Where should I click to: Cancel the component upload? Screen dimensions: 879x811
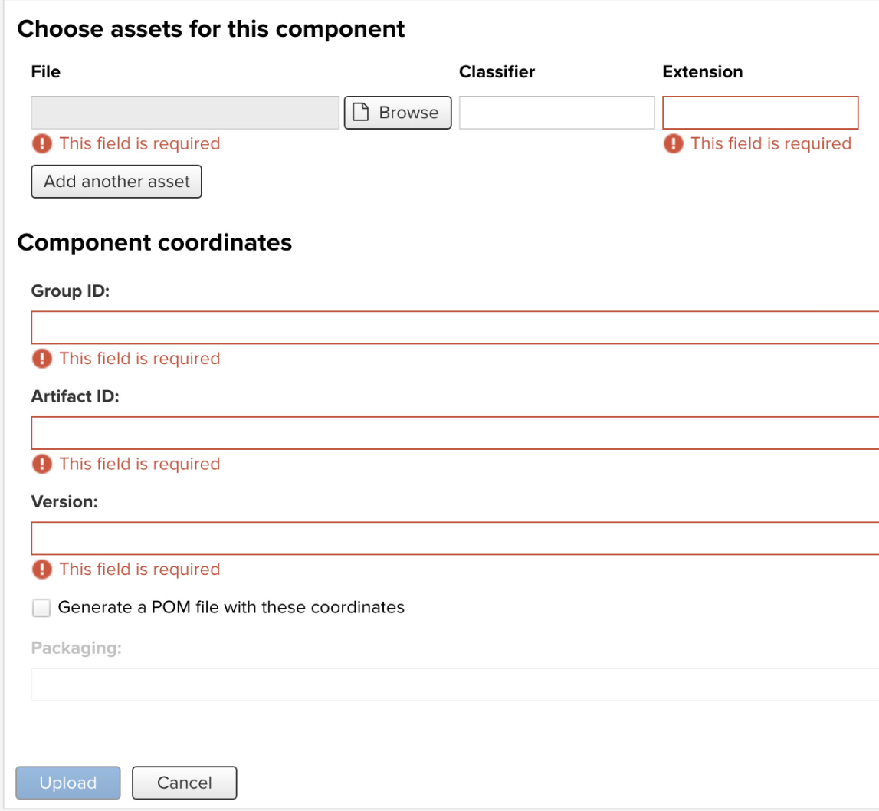coord(184,783)
